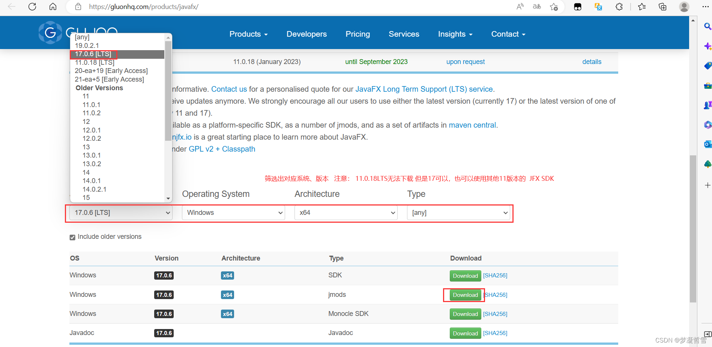Open the Operating System dropdown
This screenshot has width=712, height=347.
(x=233, y=213)
